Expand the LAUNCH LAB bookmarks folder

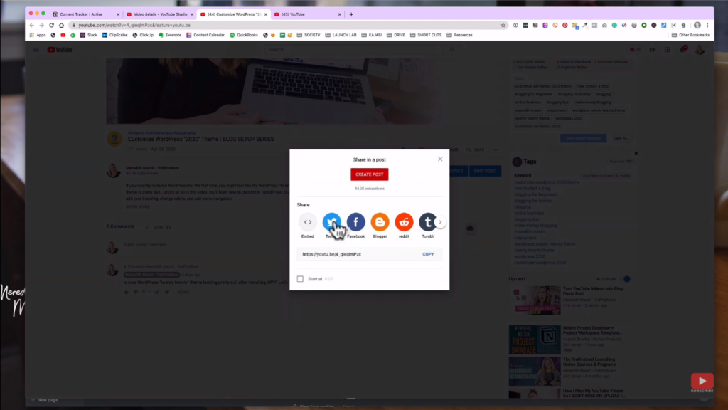(x=341, y=35)
